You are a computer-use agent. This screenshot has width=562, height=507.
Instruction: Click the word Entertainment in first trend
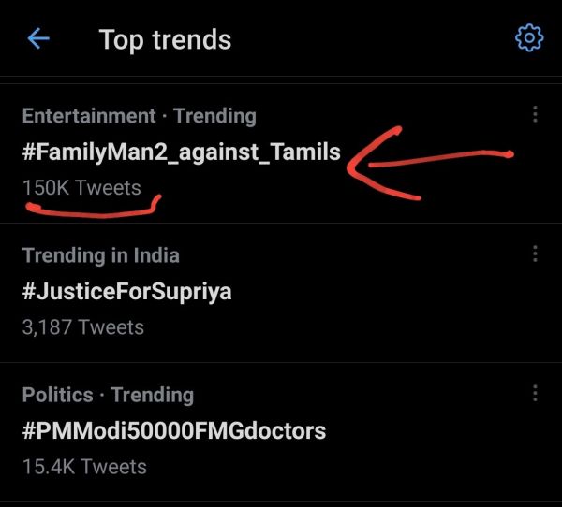[89, 116]
